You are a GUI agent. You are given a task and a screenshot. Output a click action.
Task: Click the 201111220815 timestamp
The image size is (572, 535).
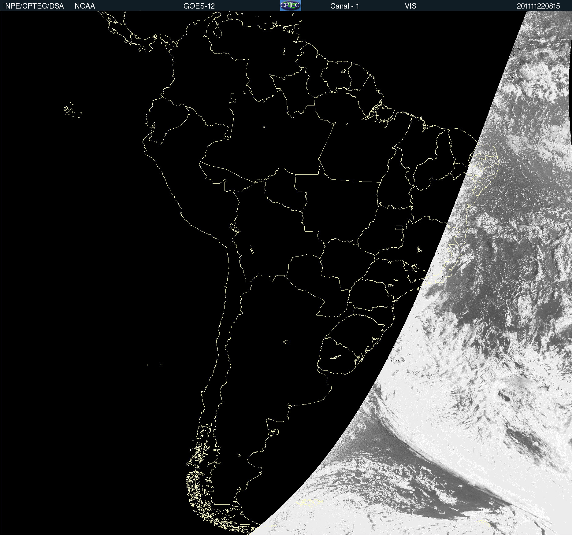538,6
